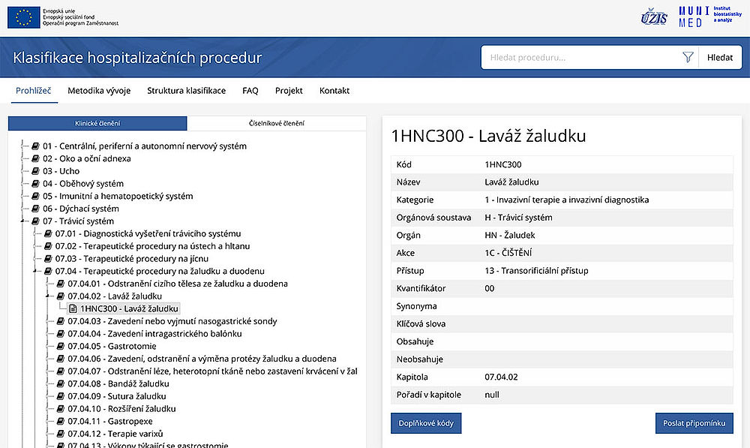Click the 'Doplňkové kódy' button
Screen dimensions: 750x448
pos(425,423)
